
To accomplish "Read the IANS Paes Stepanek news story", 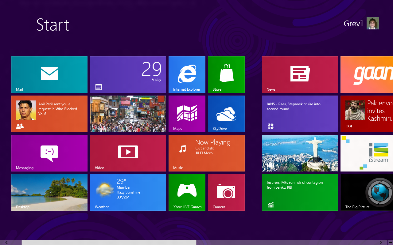I will (x=300, y=114).
